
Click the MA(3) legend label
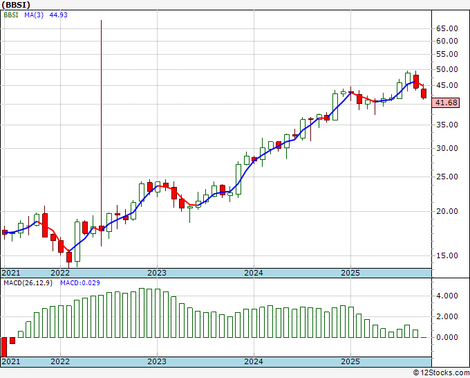34,15
